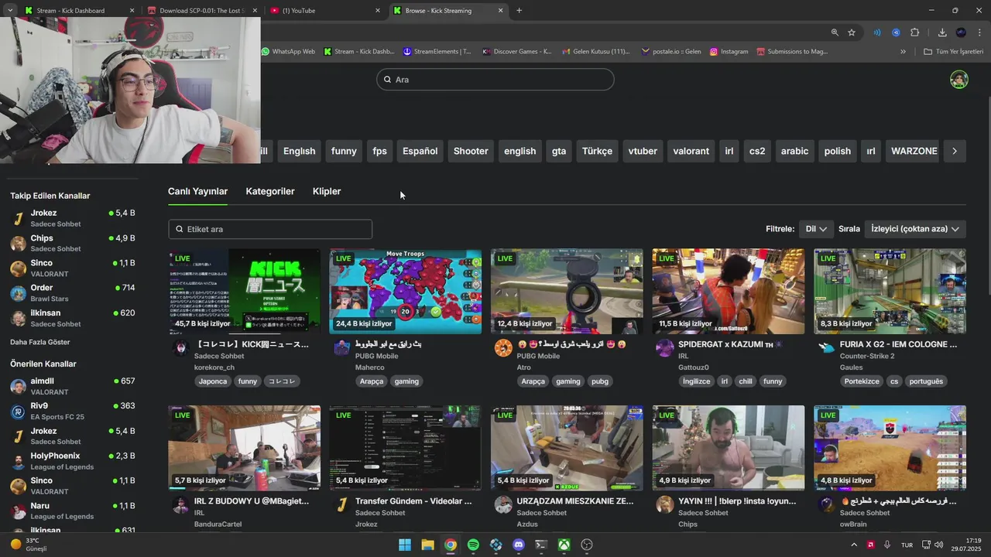
Task: Open the Riv9 avatar in recommended channels
Action: pyautogui.click(x=18, y=412)
